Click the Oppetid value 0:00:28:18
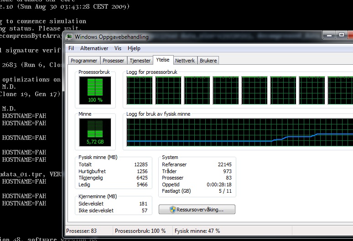 (x=219, y=185)
